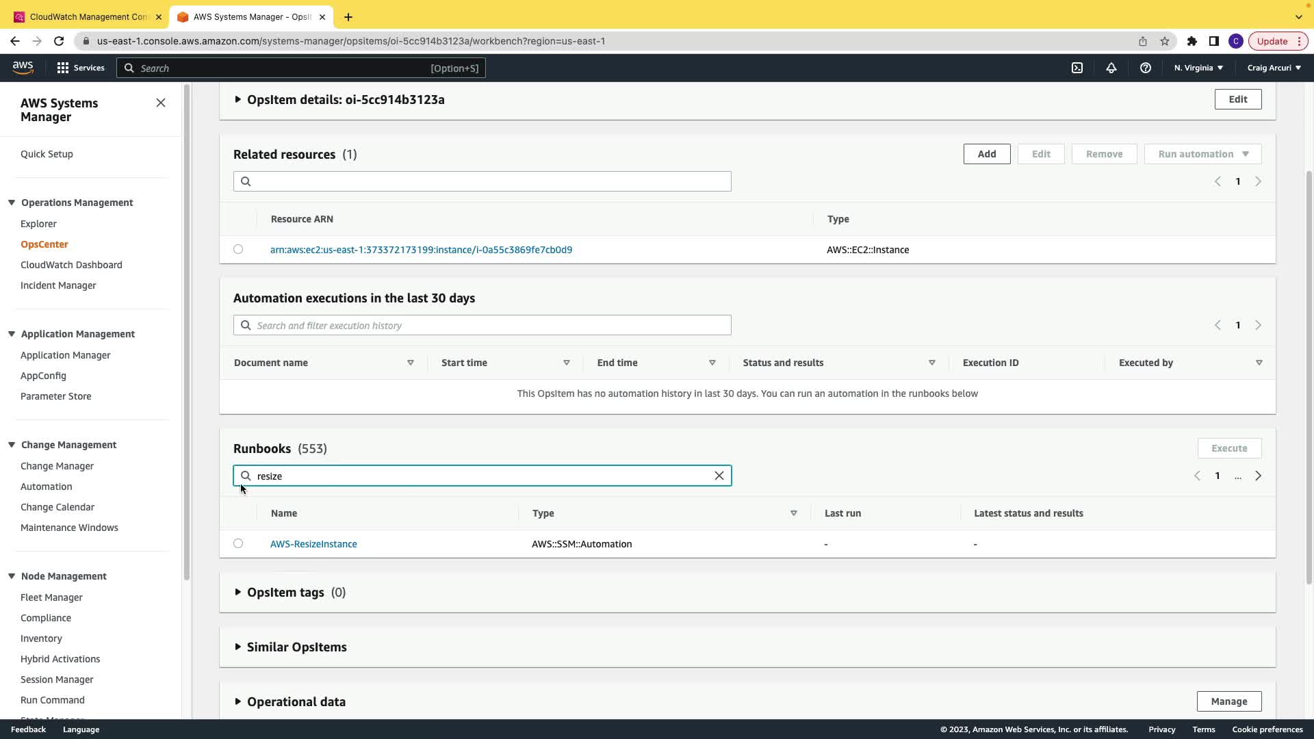1314x739 pixels.
Task: Open the Services grid menu icon
Action: point(63,68)
